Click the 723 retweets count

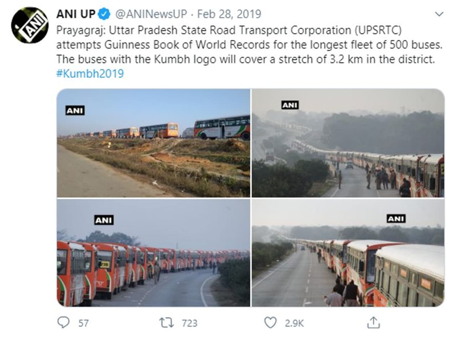[190, 323]
